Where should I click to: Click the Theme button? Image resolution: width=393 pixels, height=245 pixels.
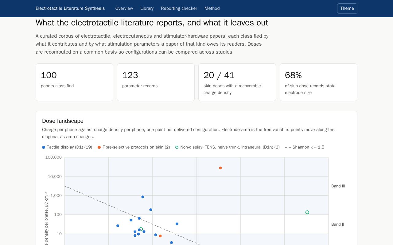click(x=347, y=9)
